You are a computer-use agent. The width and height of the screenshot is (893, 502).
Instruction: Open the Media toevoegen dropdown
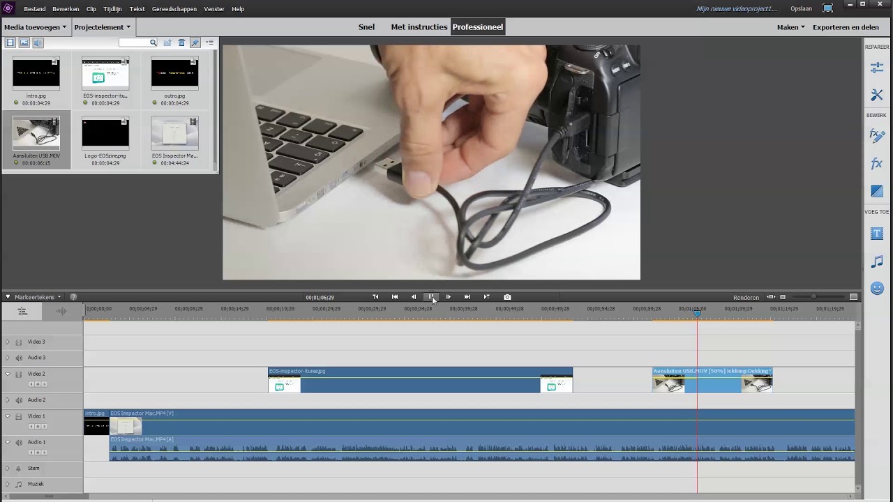pos(36,27)
